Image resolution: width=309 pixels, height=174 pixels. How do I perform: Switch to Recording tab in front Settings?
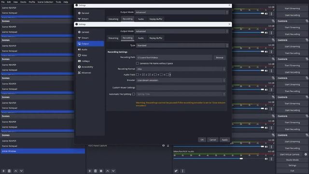(x=127, y=38)
